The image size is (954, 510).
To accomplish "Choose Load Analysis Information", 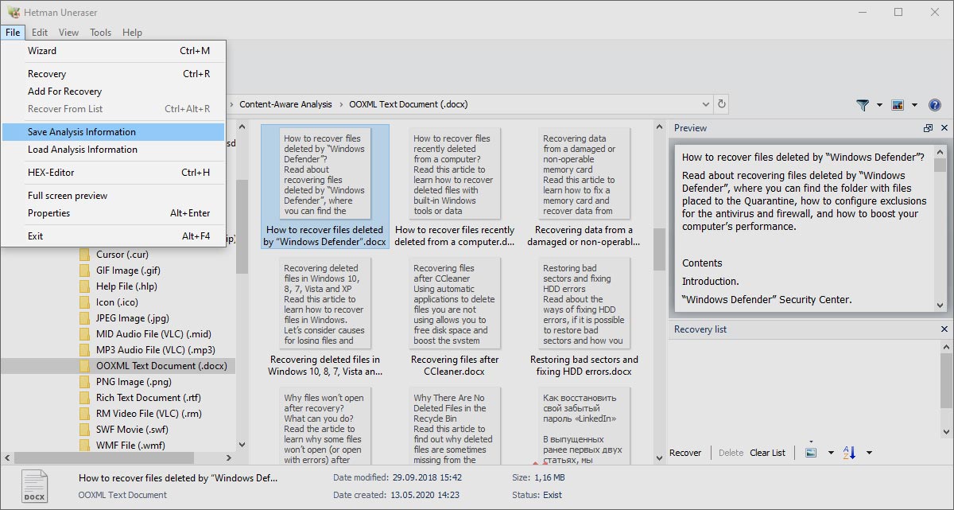I will pos(114,150).
